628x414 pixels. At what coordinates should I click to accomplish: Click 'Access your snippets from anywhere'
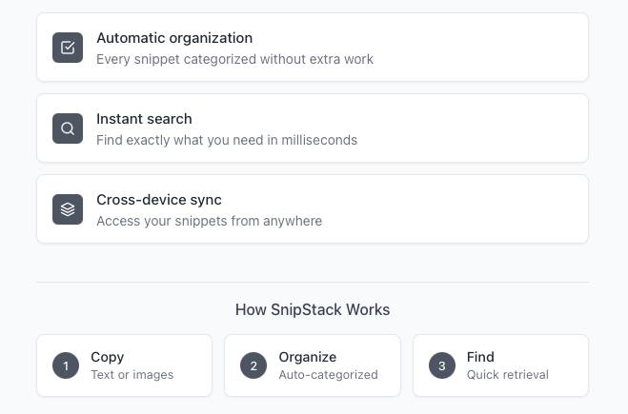209,221
